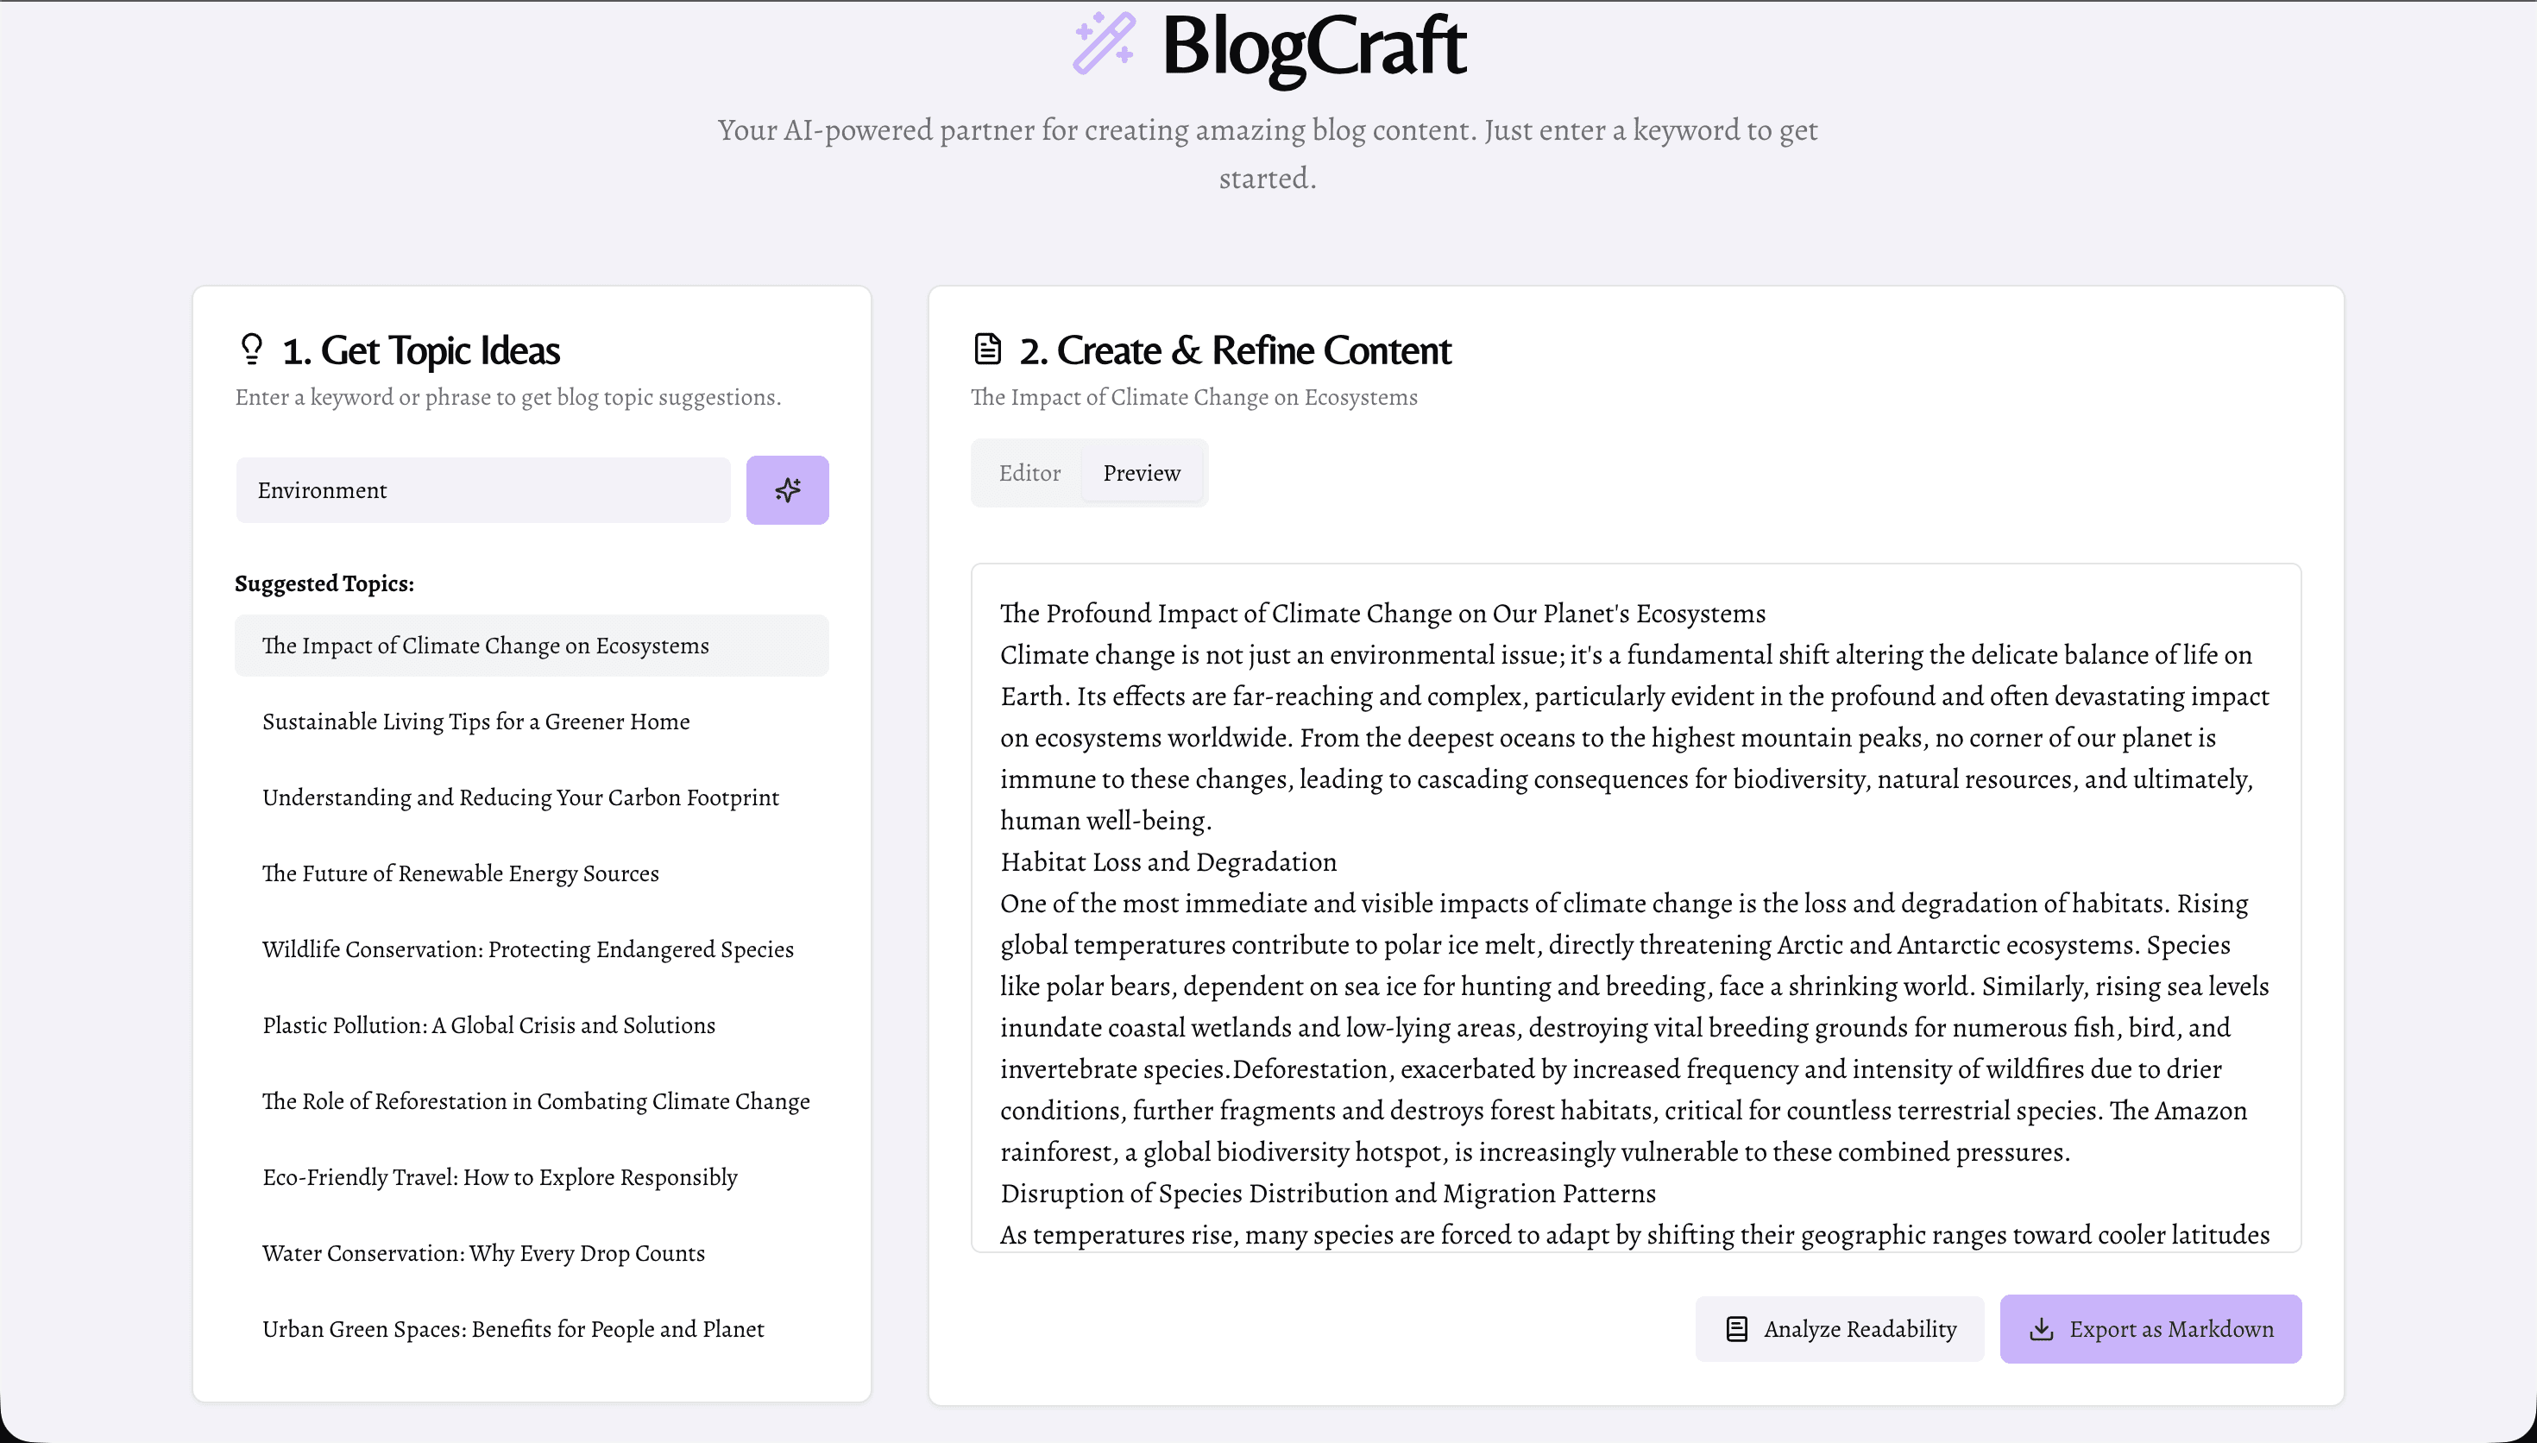Click the BlogCraft magic wand logo
Viewport: 2537px width, 1443px height.
(1104, 42)
